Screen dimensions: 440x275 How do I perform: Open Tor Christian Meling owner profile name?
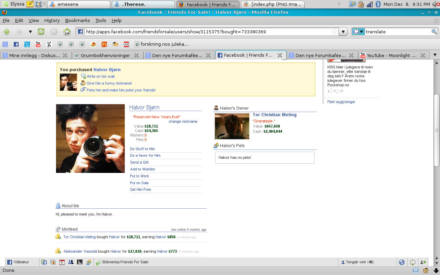(x=275, y=115)
